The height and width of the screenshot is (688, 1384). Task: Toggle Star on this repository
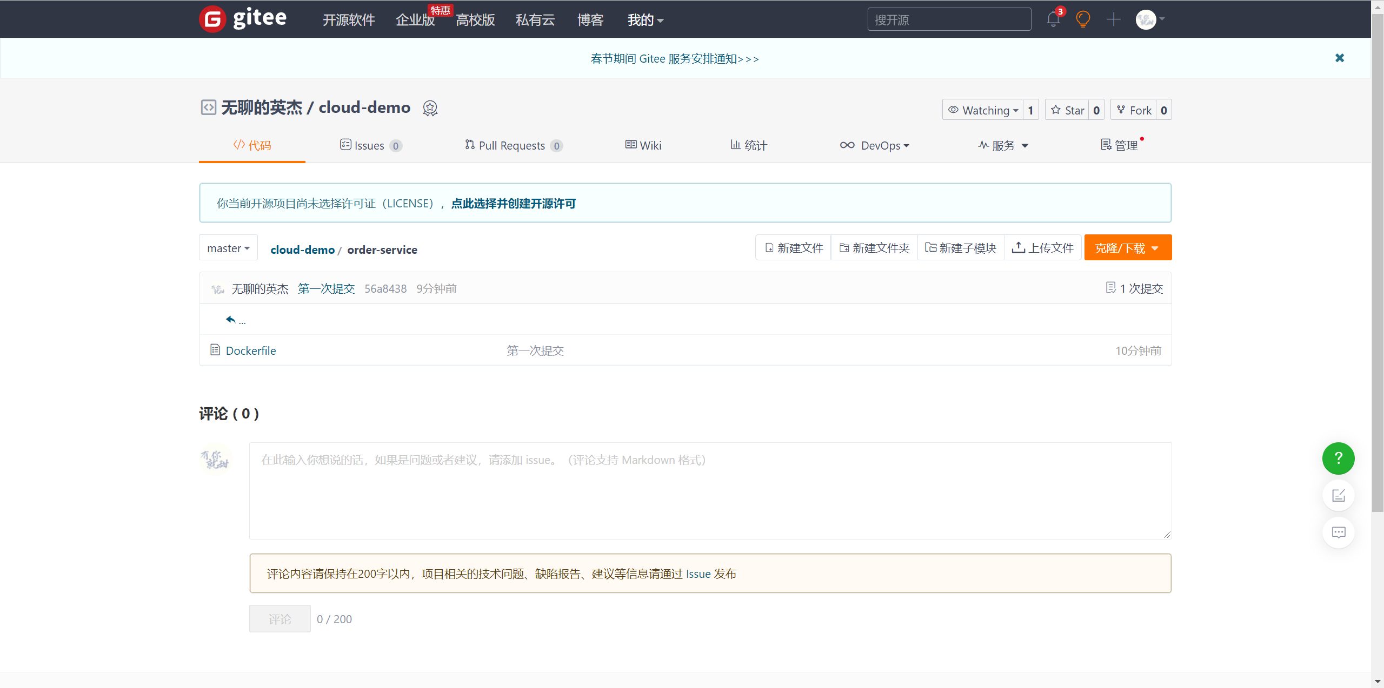[x=1067, y=110]
